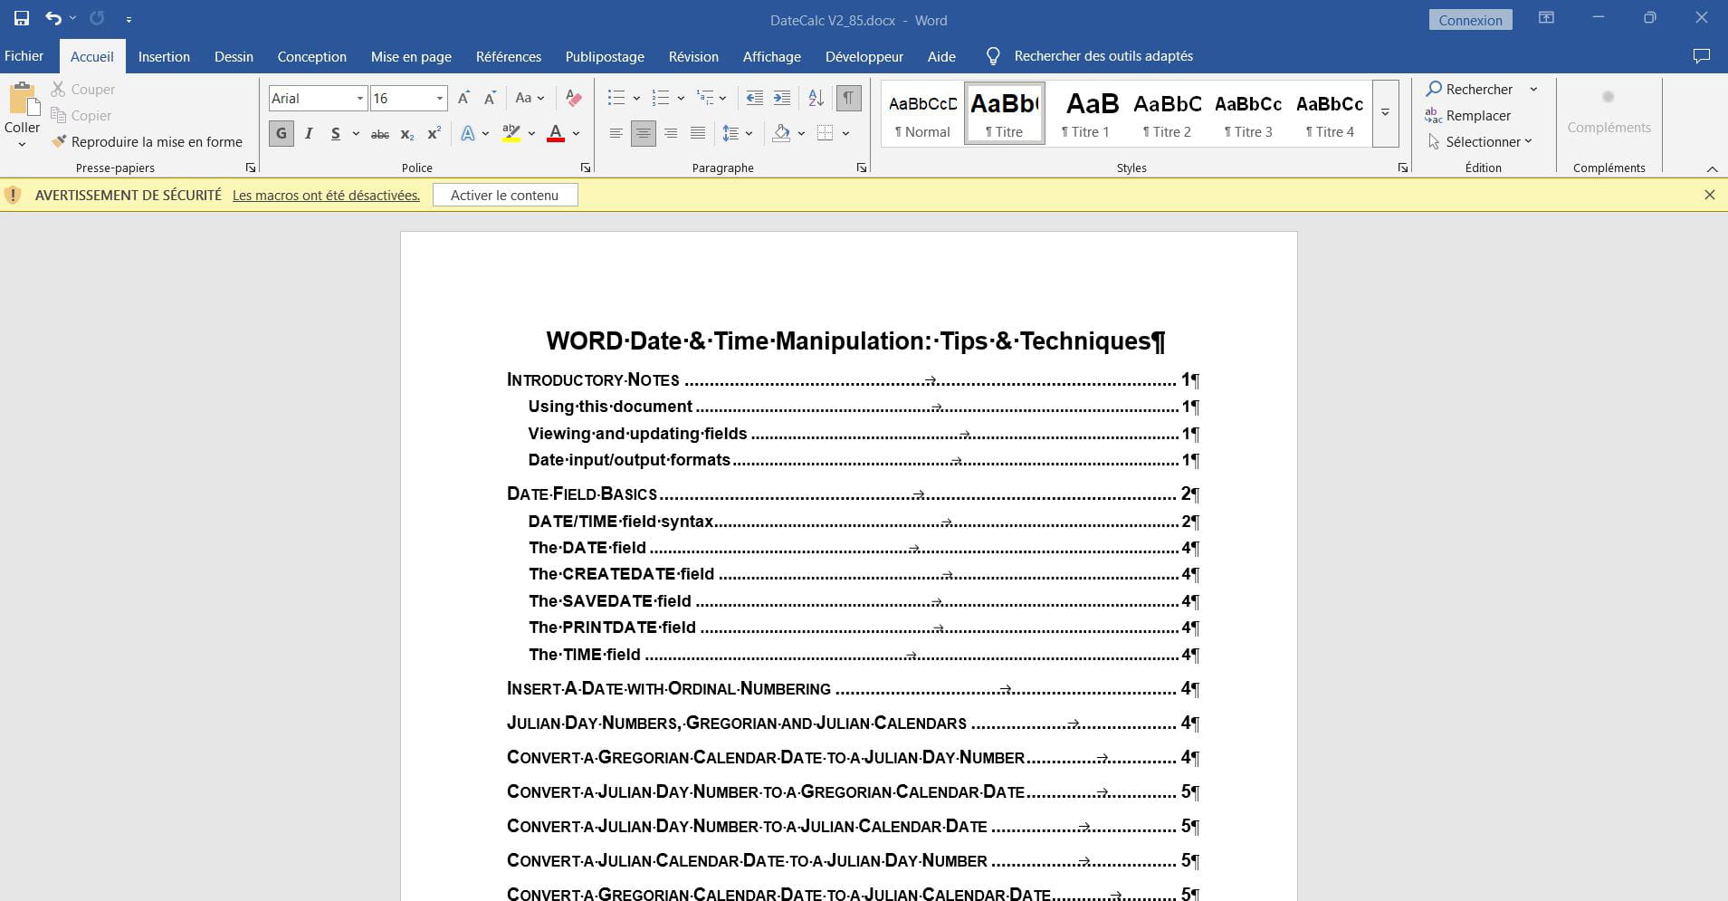Click the borders icon
Screen dimensions: 1728x901
pos(825,134)
